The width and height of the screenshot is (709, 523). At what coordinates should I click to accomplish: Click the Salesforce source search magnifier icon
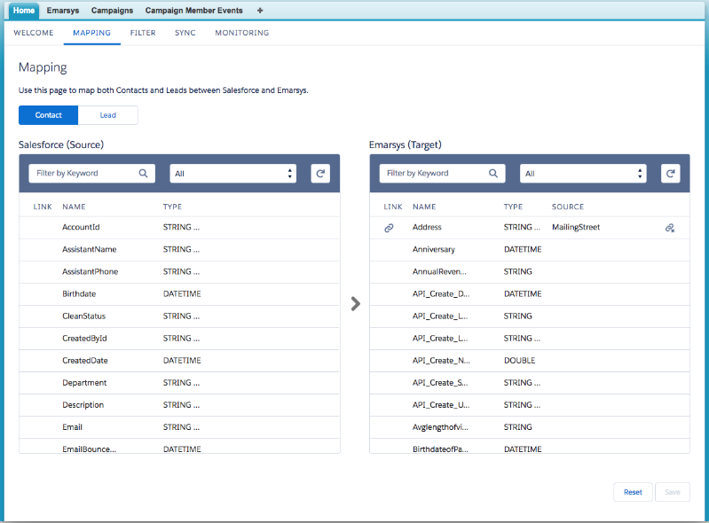point(143,174)
